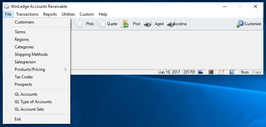Open the notepad icon in status bar
The width and height of the screenshot is (266, 127).
click(x=221, y=72)
